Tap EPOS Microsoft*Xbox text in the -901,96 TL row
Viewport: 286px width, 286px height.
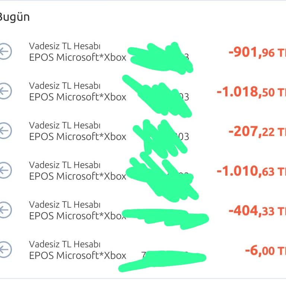pyautogui.click(x=77, y=58)
